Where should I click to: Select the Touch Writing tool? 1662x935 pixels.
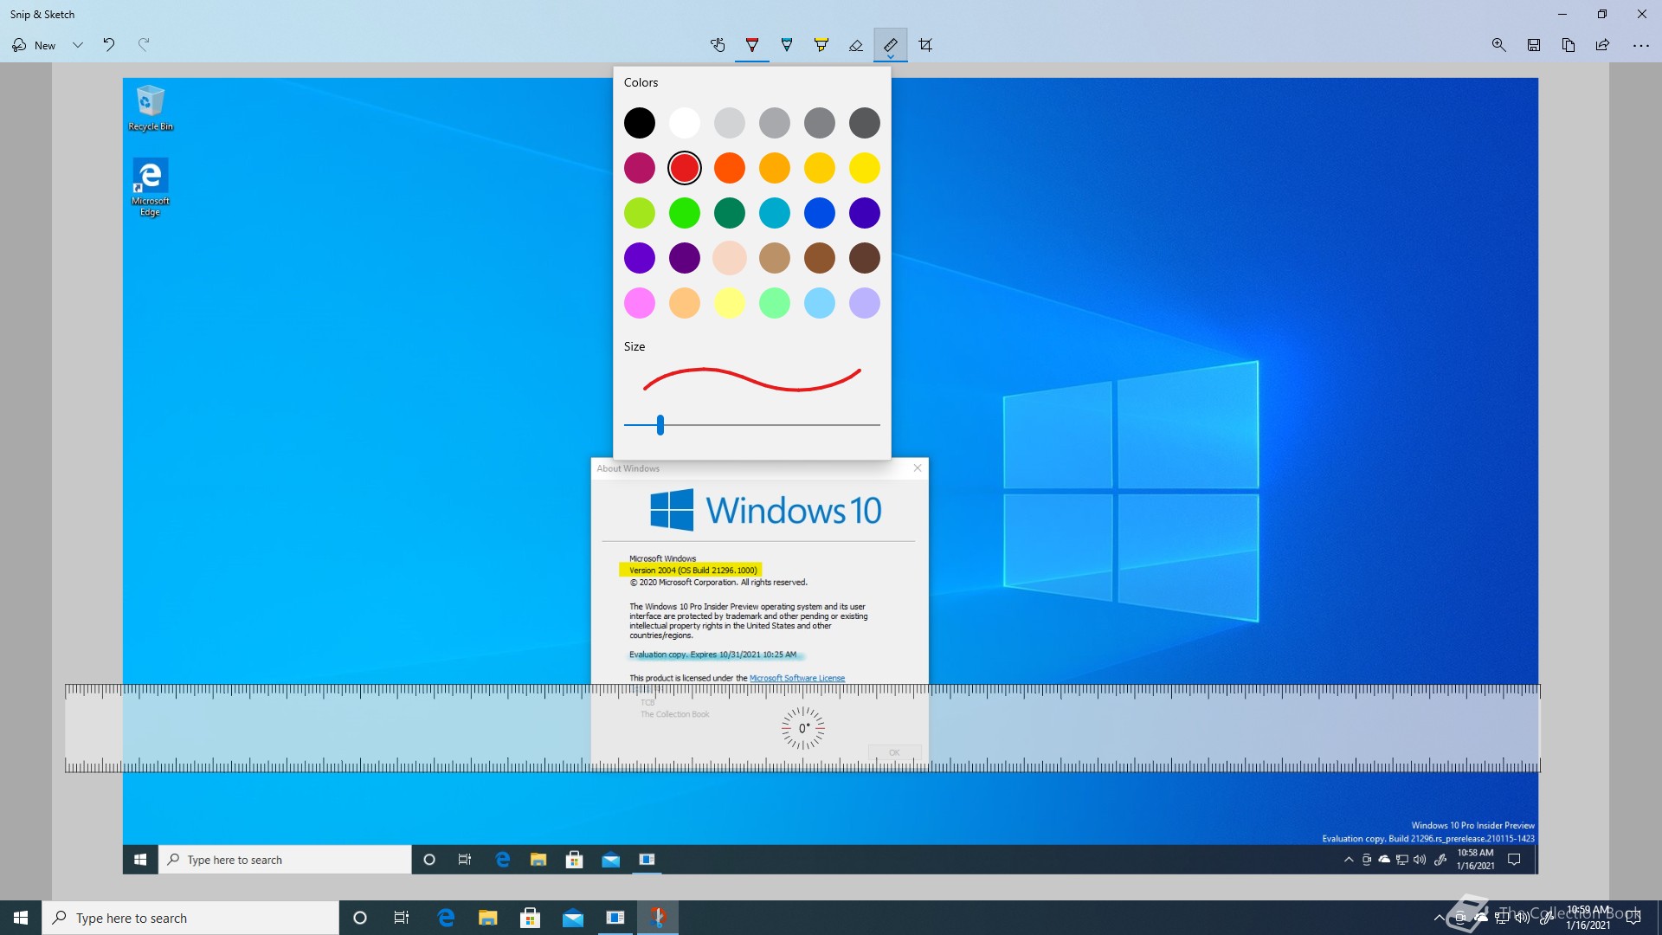point(718,45)
